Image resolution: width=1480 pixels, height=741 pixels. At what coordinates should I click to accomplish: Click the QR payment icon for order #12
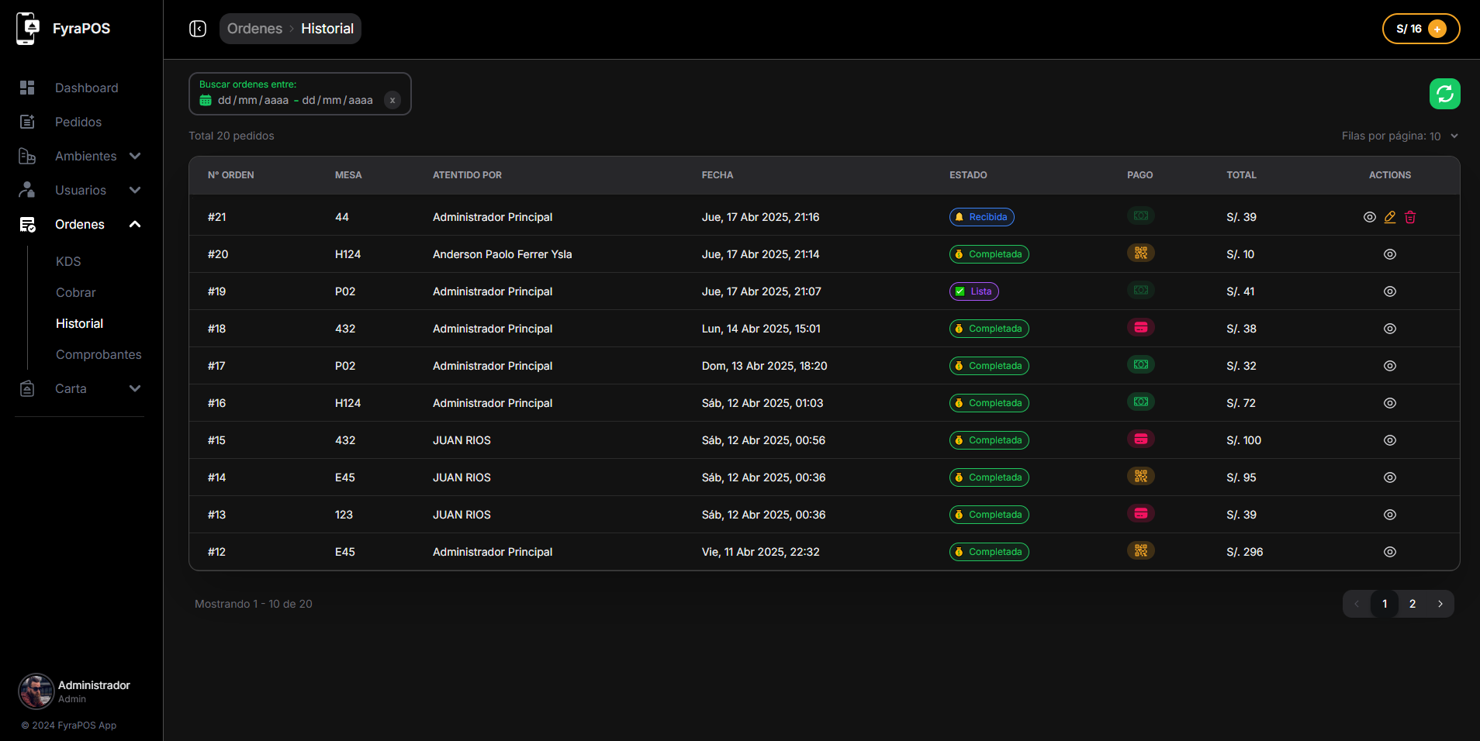point(1141,550)
